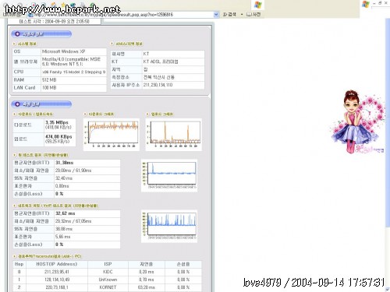Viewport: 390px width, 292px height.
Task: Click the '29.32ms / 67.05ms' VoIP min/max value
Action: tap(73, 221)
